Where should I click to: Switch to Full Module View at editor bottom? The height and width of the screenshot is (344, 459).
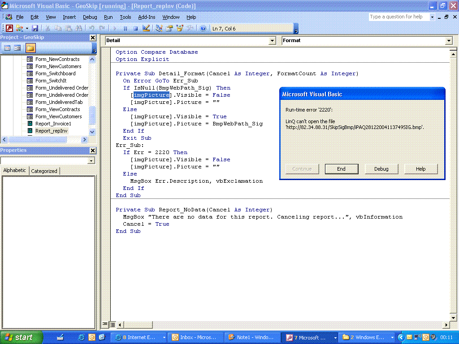[x=112, y=324]
